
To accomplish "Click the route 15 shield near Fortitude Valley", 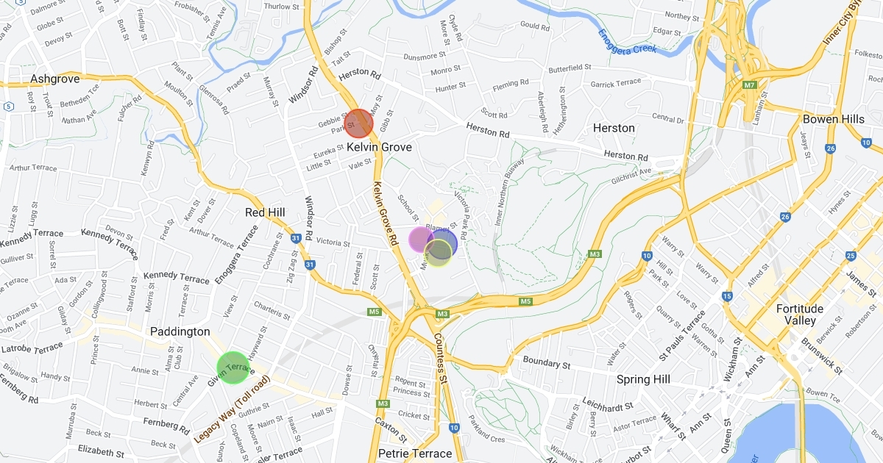I will [x=726, y=296].
